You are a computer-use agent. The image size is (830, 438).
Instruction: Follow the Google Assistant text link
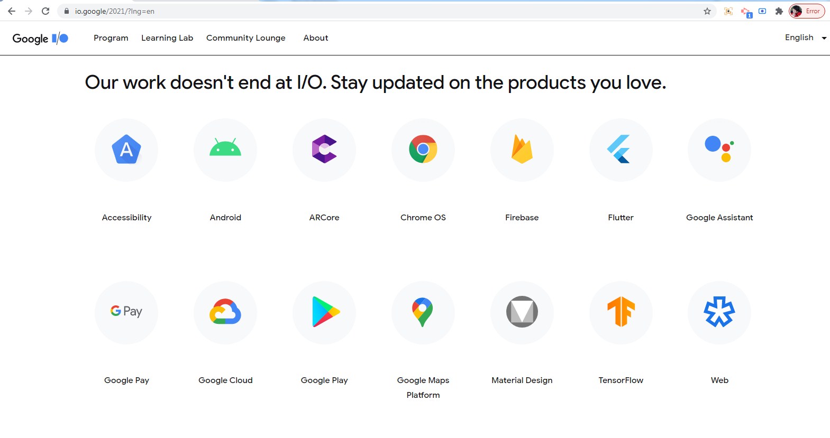(x=719, y=218)
